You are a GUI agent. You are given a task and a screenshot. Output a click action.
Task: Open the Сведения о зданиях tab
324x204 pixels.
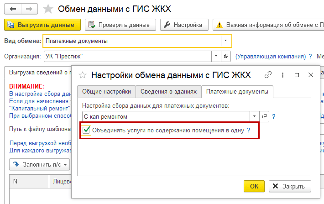click(168, 91)
